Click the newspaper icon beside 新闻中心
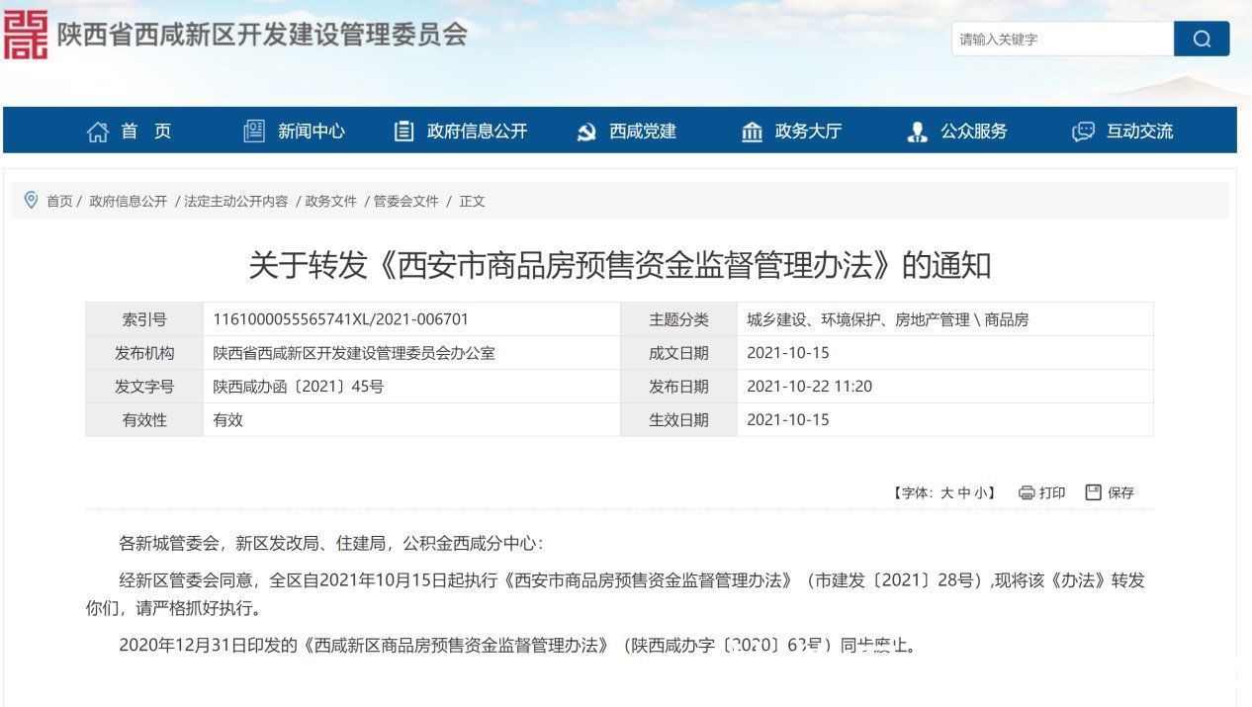Screen dimensions: 1252x707 (x=254, y=131)
